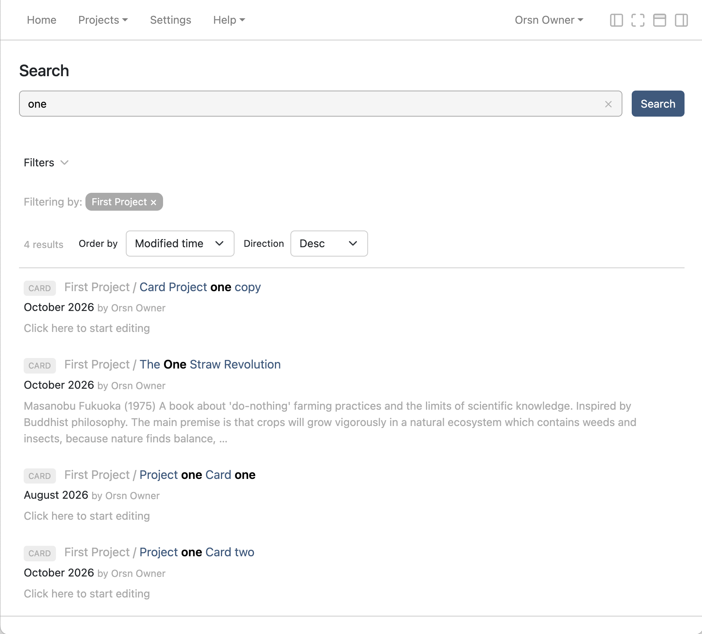Screen dimensions: 702x634
Task: Open the Order by Modified time dropdown
Action: (x=180, y=243)
